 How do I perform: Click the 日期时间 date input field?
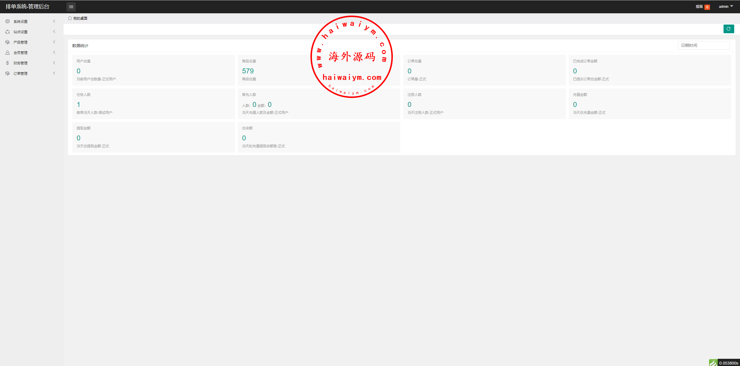tap(703, 45)
